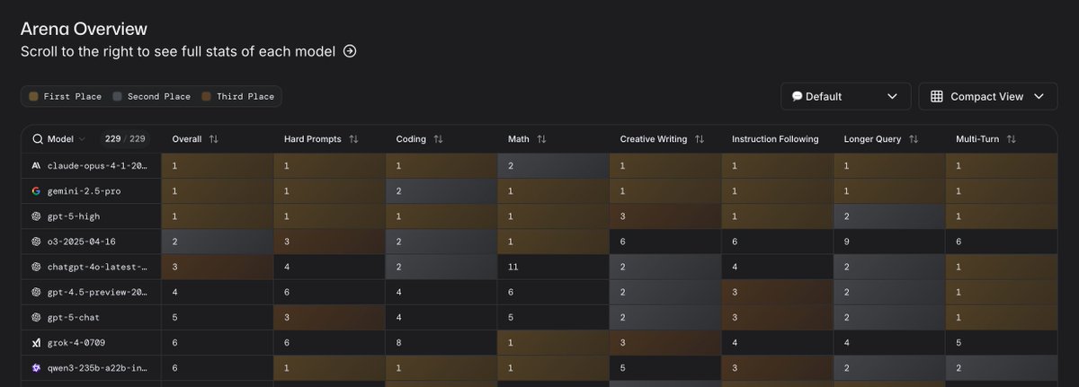The image size is (1079, 387).
Task: Click the Qwen logo beside qwen3-235b-a22b
Action: [x=36, y=367]
